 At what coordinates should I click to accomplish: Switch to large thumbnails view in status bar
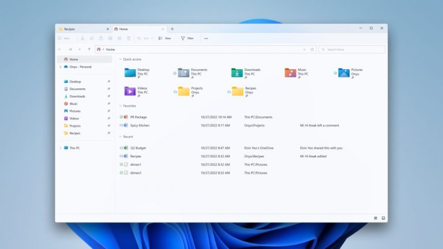pyautogui.click(x=383, y=218)
